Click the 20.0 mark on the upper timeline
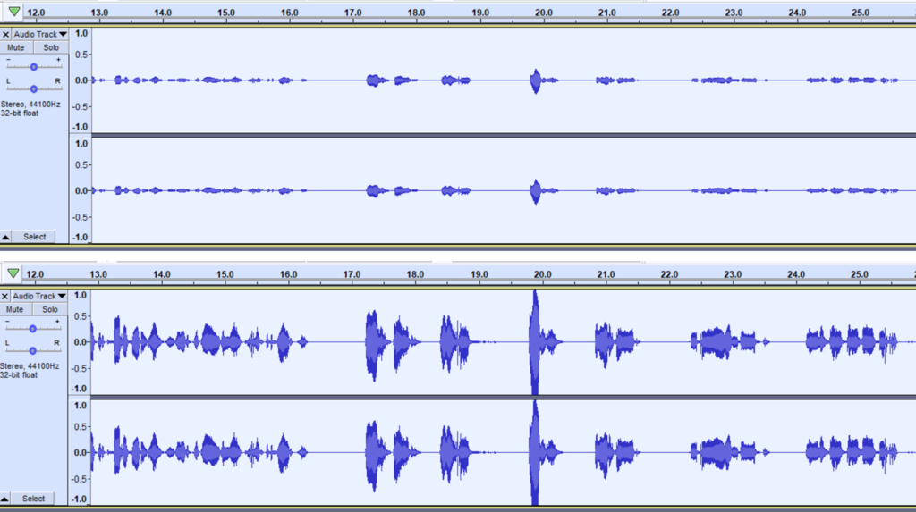Image resolution: width=916 pixels, height=512 pixels. point(543,13)
